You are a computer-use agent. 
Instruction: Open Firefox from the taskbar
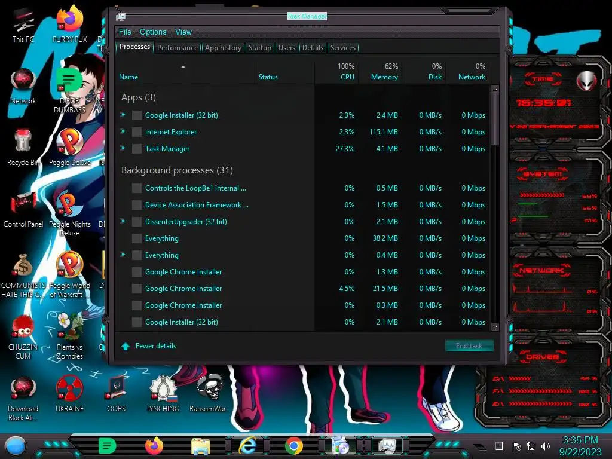coord(154,446)
